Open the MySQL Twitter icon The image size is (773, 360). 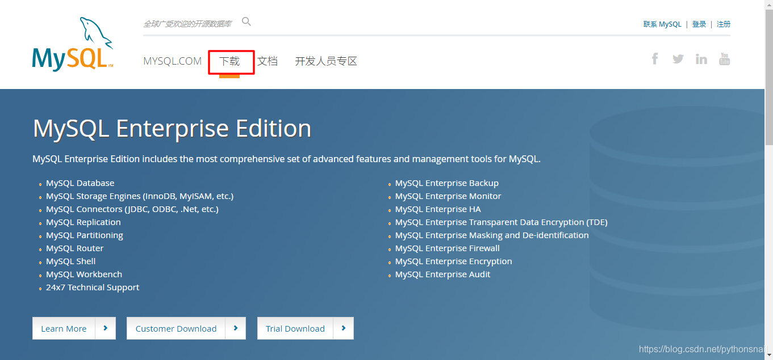(678, 58)
